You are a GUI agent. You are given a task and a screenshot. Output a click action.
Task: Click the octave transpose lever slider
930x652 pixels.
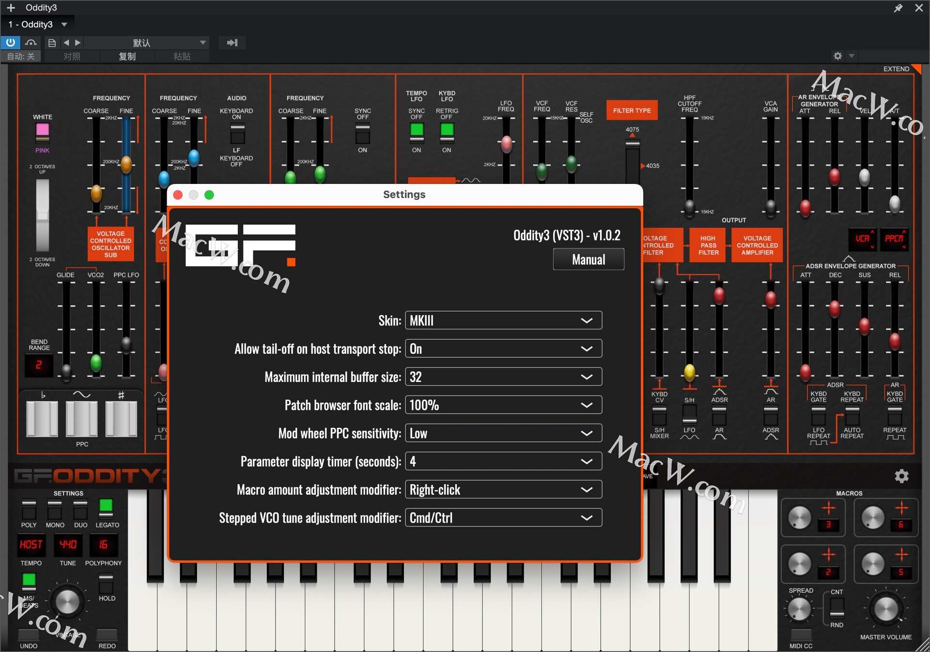[x=43, y=215]
